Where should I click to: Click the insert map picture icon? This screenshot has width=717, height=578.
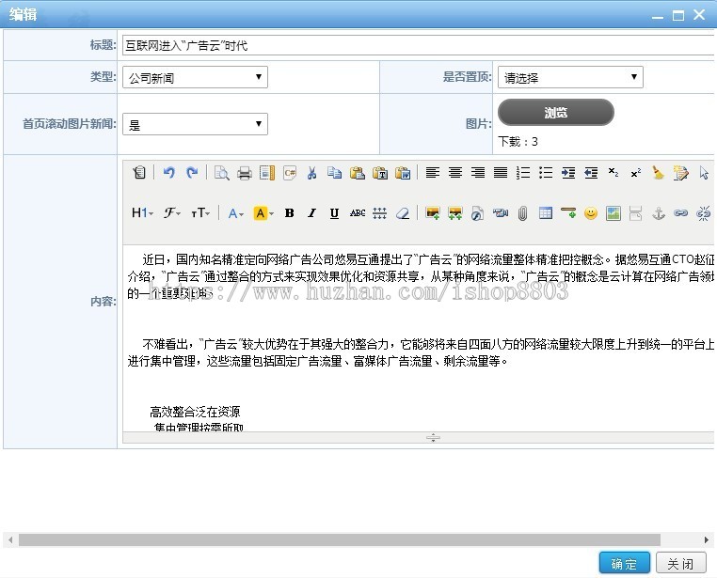tap(613, 212)
